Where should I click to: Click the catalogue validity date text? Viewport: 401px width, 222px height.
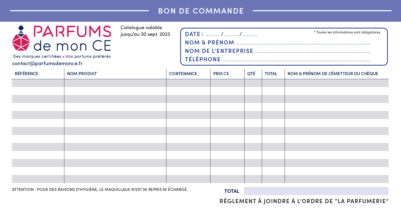click(145, 31)
